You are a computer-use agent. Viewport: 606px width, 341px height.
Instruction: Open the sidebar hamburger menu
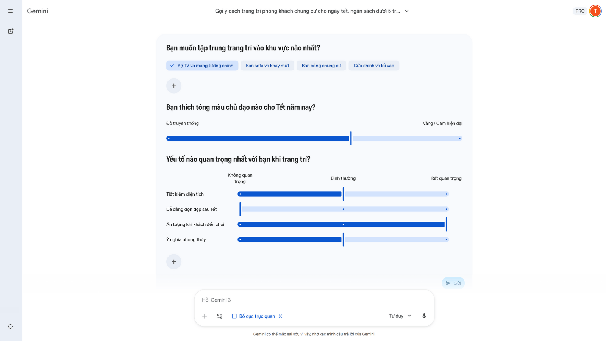pyautogui.click(x=10, y=11)
